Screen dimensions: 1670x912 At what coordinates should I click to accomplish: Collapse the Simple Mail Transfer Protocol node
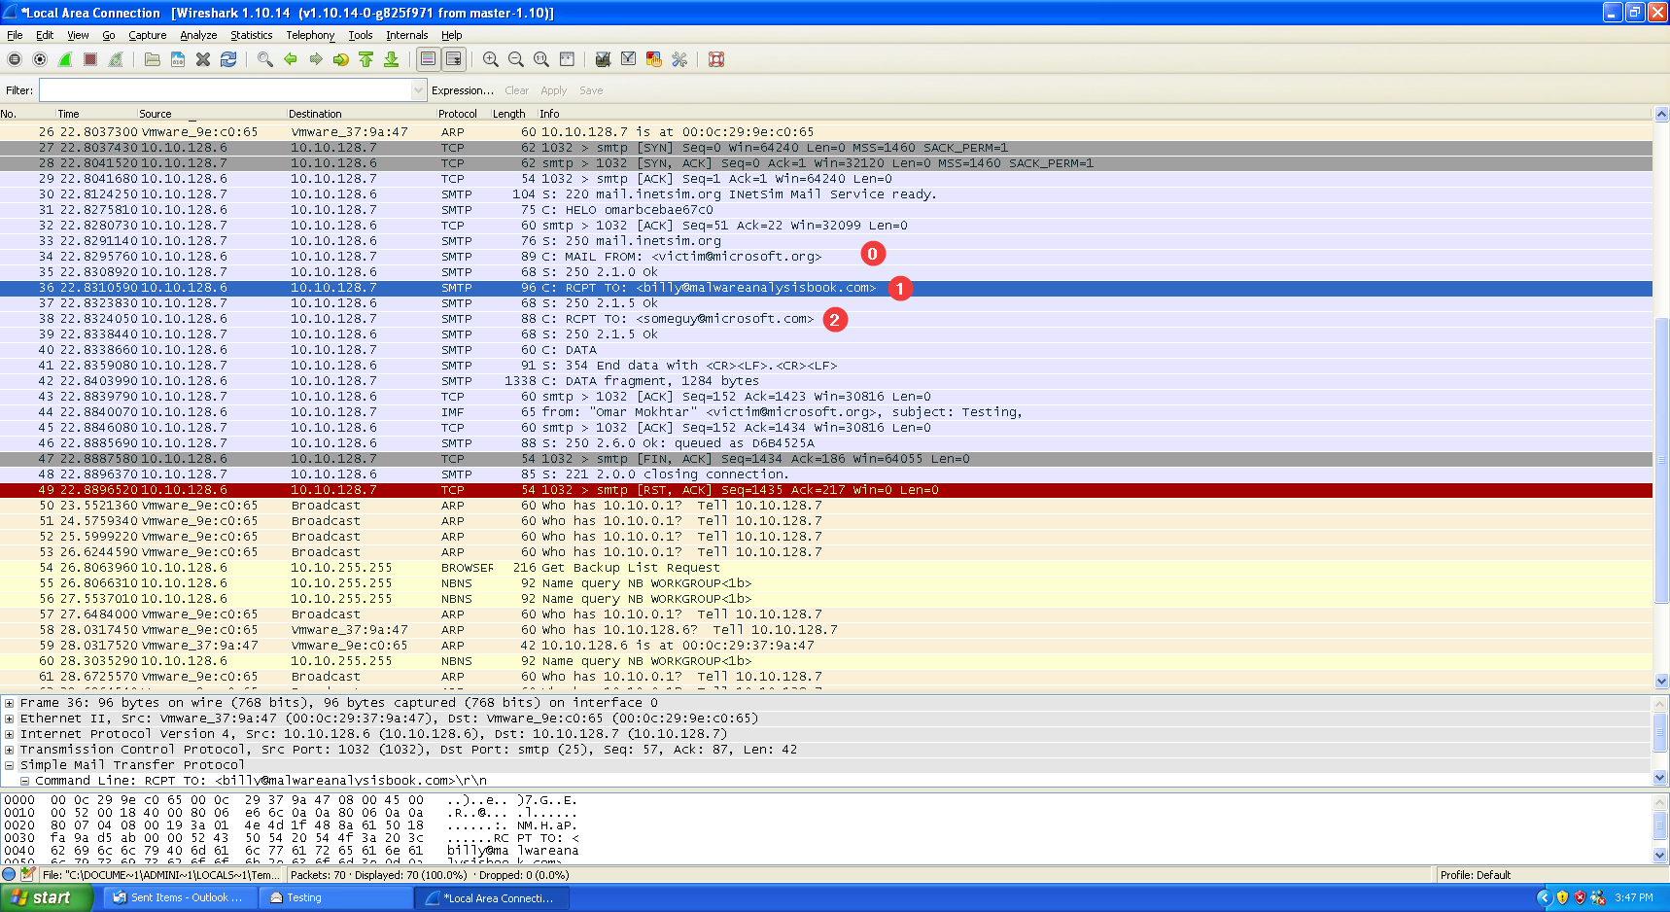coord(9,765)
